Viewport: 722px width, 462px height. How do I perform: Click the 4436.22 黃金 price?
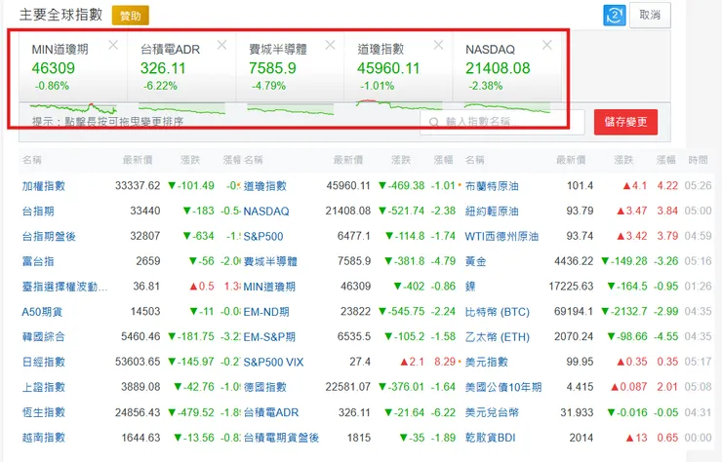coord(574,261)
